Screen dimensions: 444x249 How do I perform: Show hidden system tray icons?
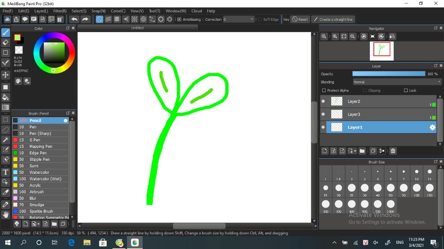334,243
